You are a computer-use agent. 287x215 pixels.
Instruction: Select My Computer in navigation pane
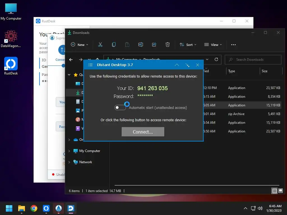(x=89, y=151)
